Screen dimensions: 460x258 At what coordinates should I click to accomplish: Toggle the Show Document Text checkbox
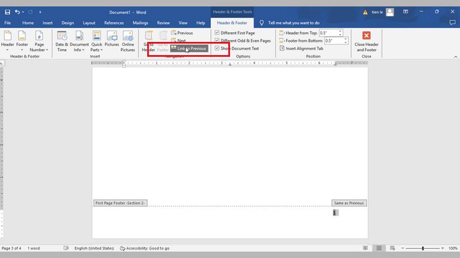coord(217,48)
